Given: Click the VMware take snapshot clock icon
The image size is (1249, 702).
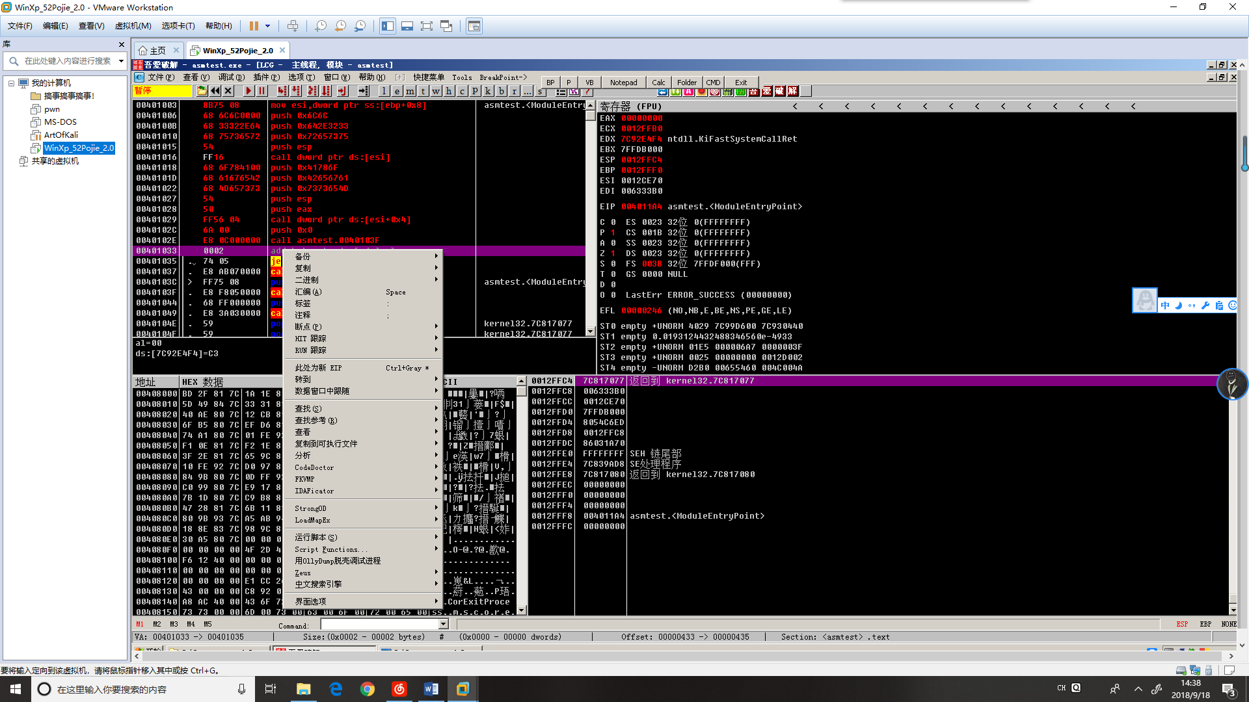Looking at the screenshot, I should 321,26.
